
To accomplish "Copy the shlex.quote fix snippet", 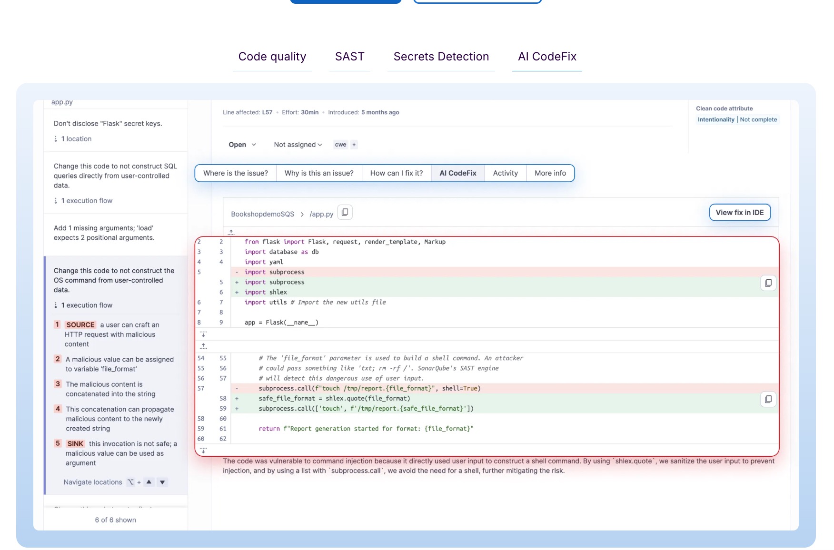I will [768, 399].
